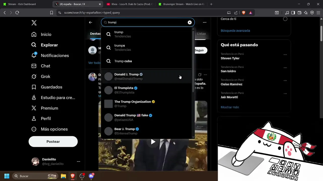
Task: Open San Isidro trend
Action: click(x=228, y=71)
